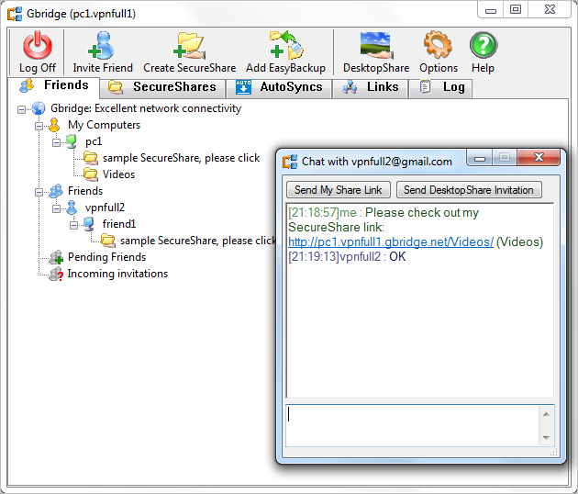Click folder icon under friend1 sample SecureShare

[x=108, y=241]
